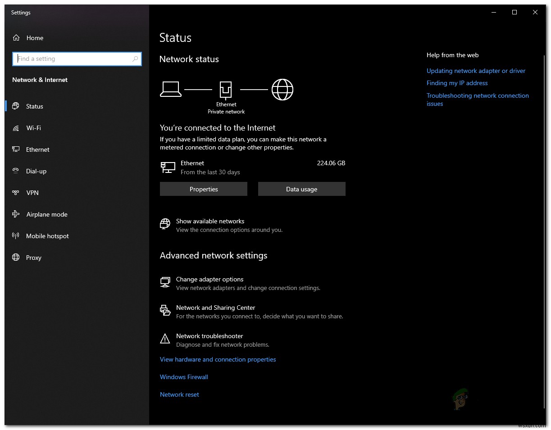Click the Network troubleshooter warning triangle icon

pos(165,339)
